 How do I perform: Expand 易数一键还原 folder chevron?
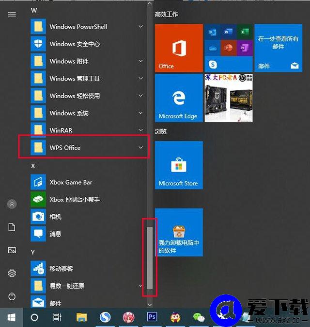(x=141, y=286)
